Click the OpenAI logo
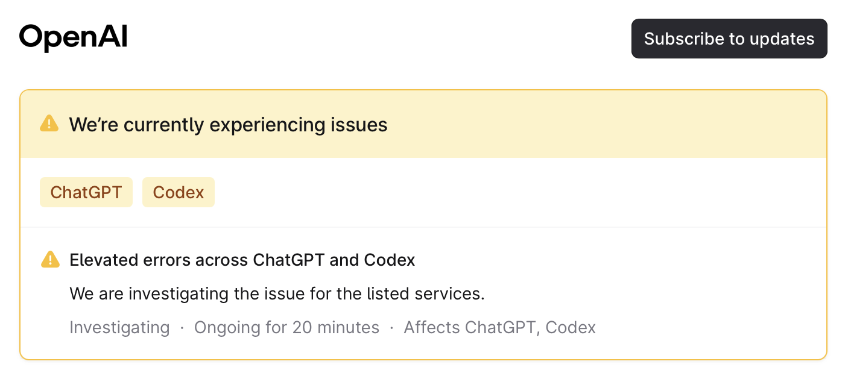The width and height of the screenshot is (848, 376). 73,38
